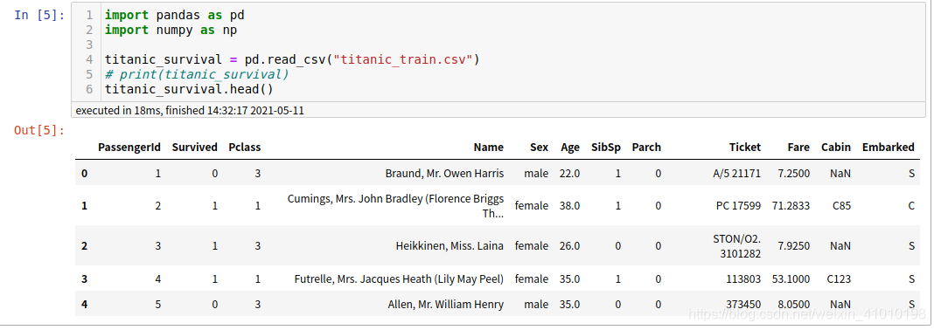Click the Braund, Mr. Owen Harris cell
Viewport: 934px width, 330px height.
(x=444, y=174)
